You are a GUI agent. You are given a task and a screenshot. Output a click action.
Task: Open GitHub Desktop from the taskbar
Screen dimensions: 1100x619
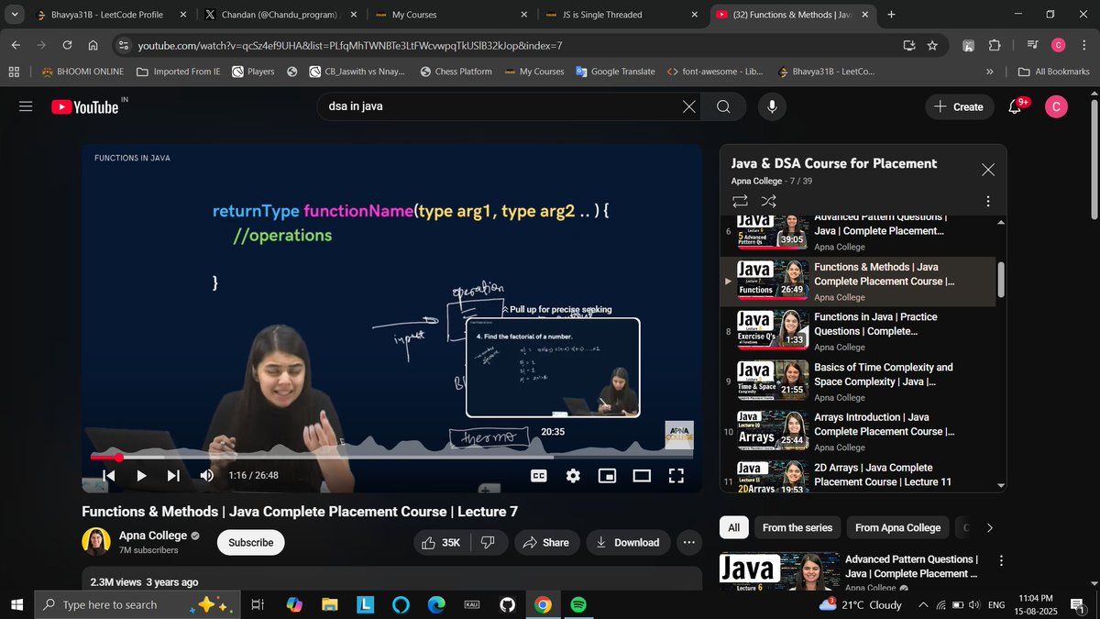point(507,605)
